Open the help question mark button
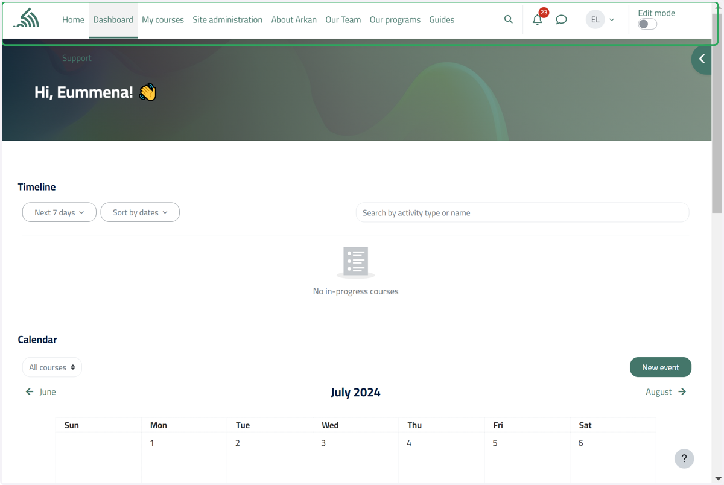This screenshot has width=724, height=485. click(x=684, y=458)
